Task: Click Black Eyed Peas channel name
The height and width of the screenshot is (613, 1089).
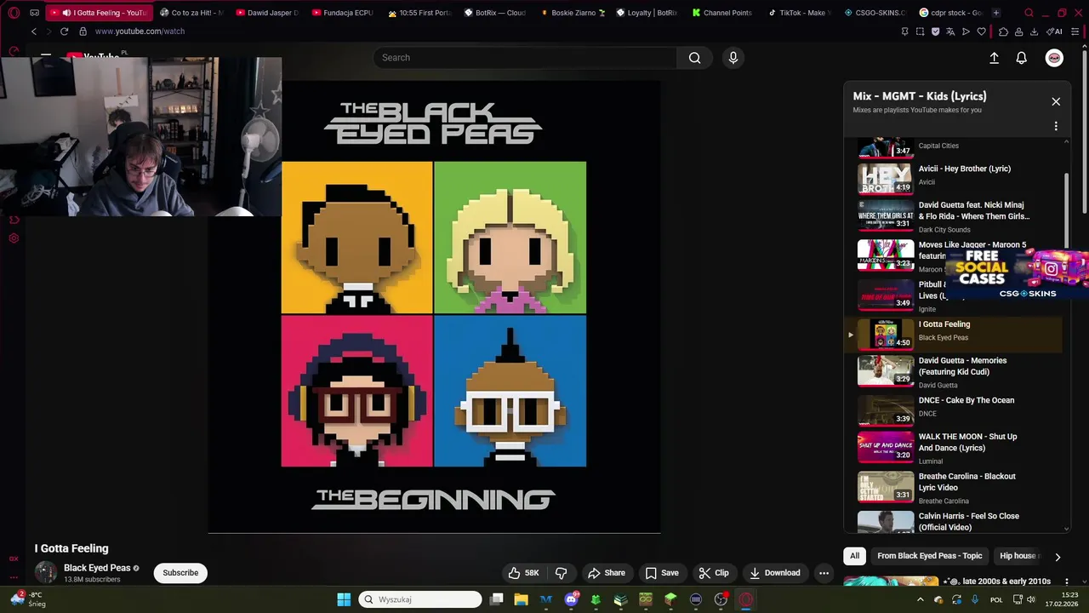Action: tap(97, 568)
